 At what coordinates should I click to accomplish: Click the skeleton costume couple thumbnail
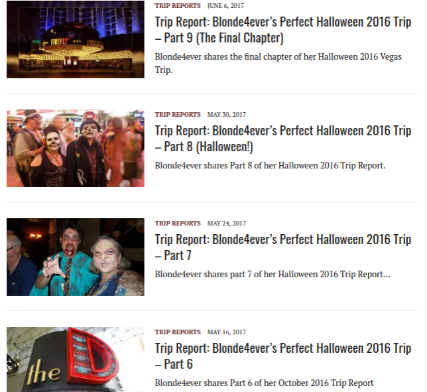pos(76,148)
